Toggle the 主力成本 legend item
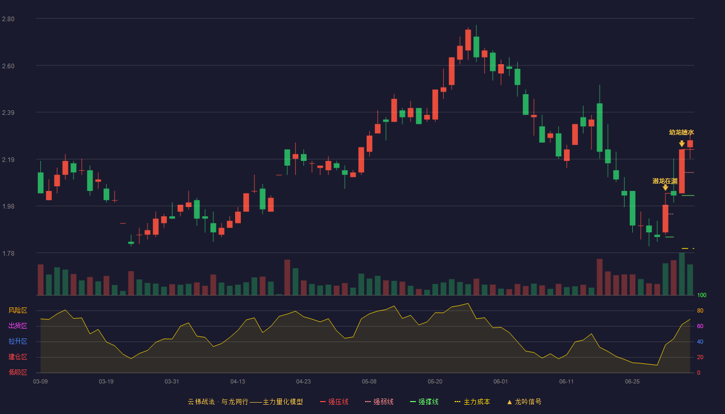Image resolution: width=725 pixels, height=414 pixels. click(x=472, y=402)
